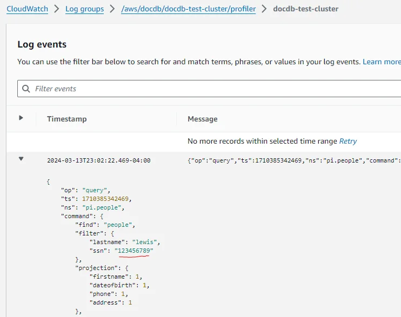Go to Log groups breadcrumb

(x=85, y=9)
